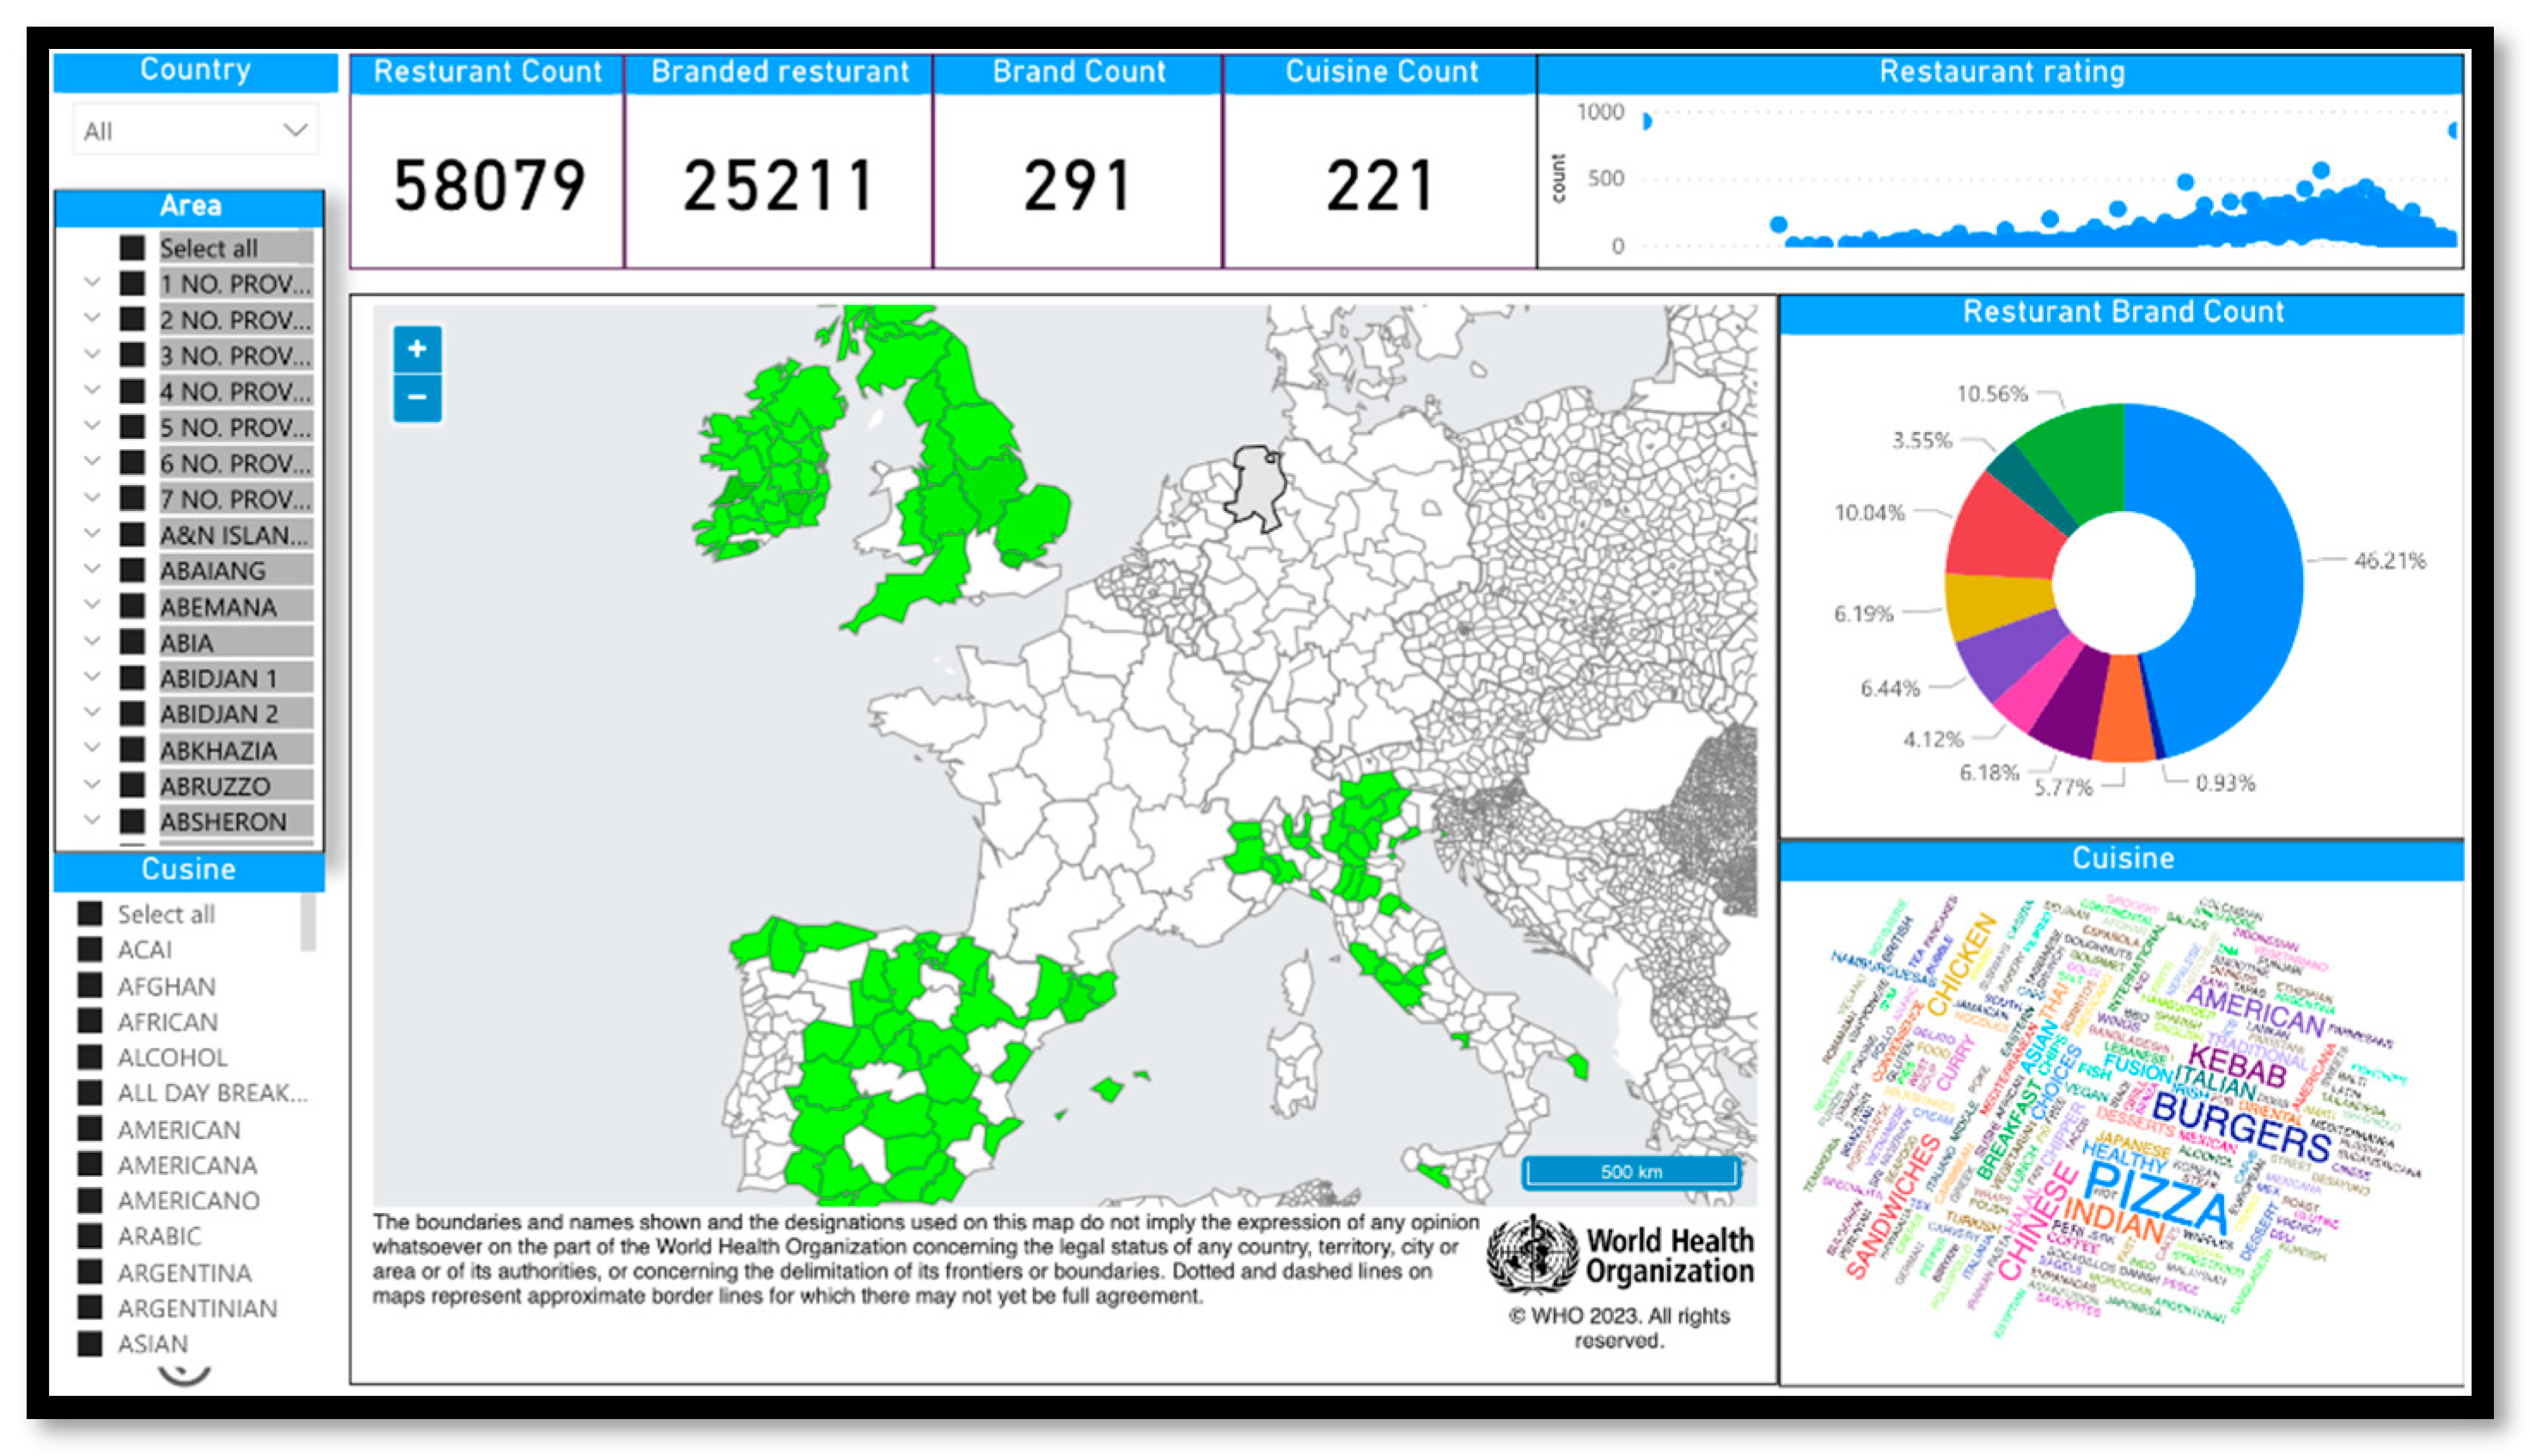2530x1456 pixels.
Task: Toggle the Select all checkbox in the Area slicer
Action: [x=132, y=247]
